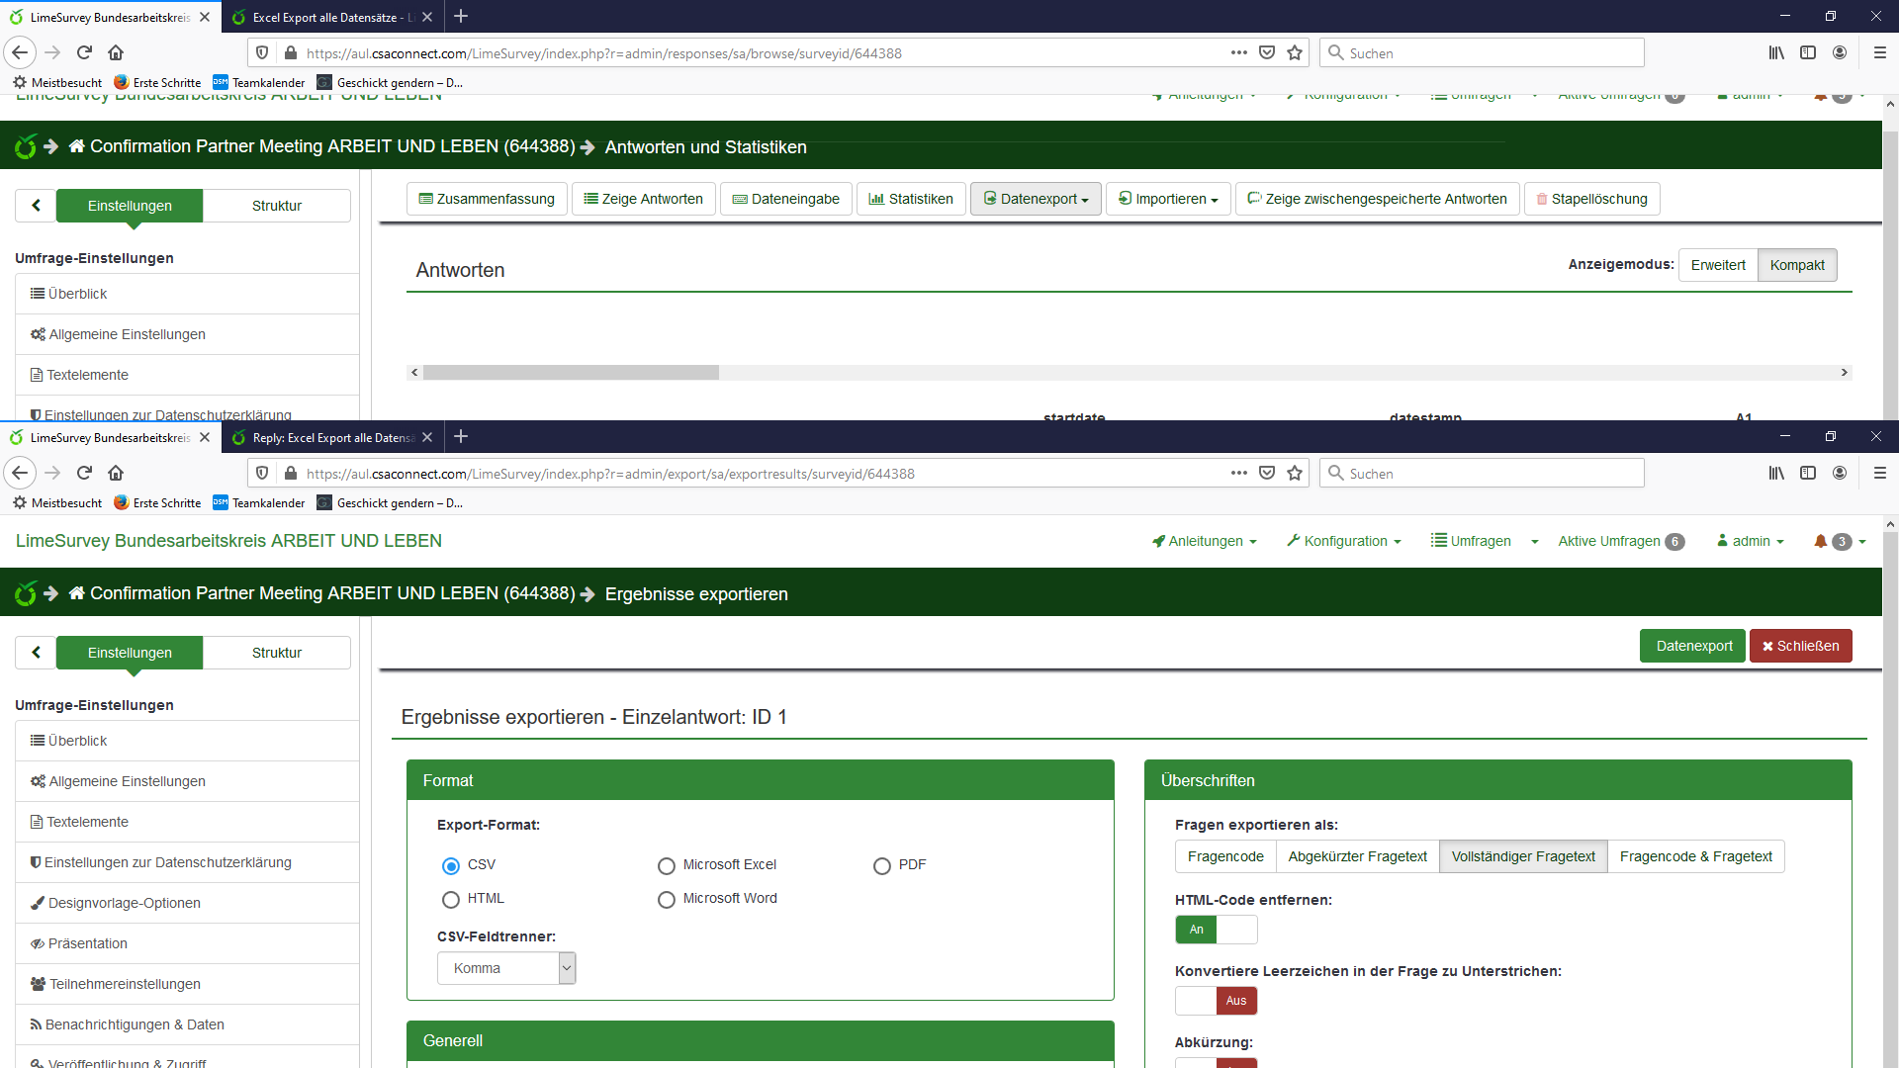Open the Firefox hamburger menu in lower window

(1879, 473)
